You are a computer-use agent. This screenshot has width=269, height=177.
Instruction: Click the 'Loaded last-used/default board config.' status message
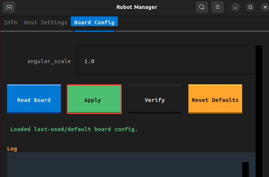point(74,129)
